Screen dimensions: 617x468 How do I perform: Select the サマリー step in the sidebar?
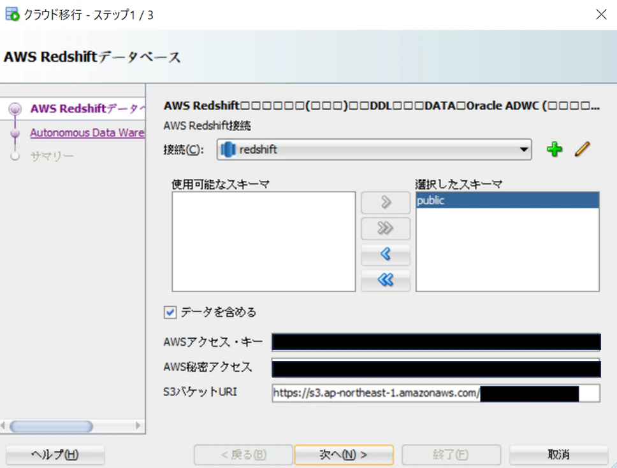coord(52,157)
